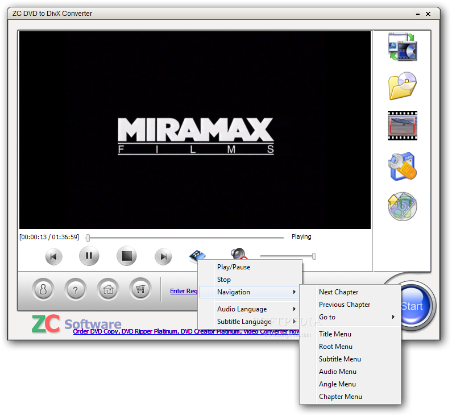This screenshot has width=452, height=416.
Task: Select Previous Chapter in submenu
Action: click(x=350, y=304)
